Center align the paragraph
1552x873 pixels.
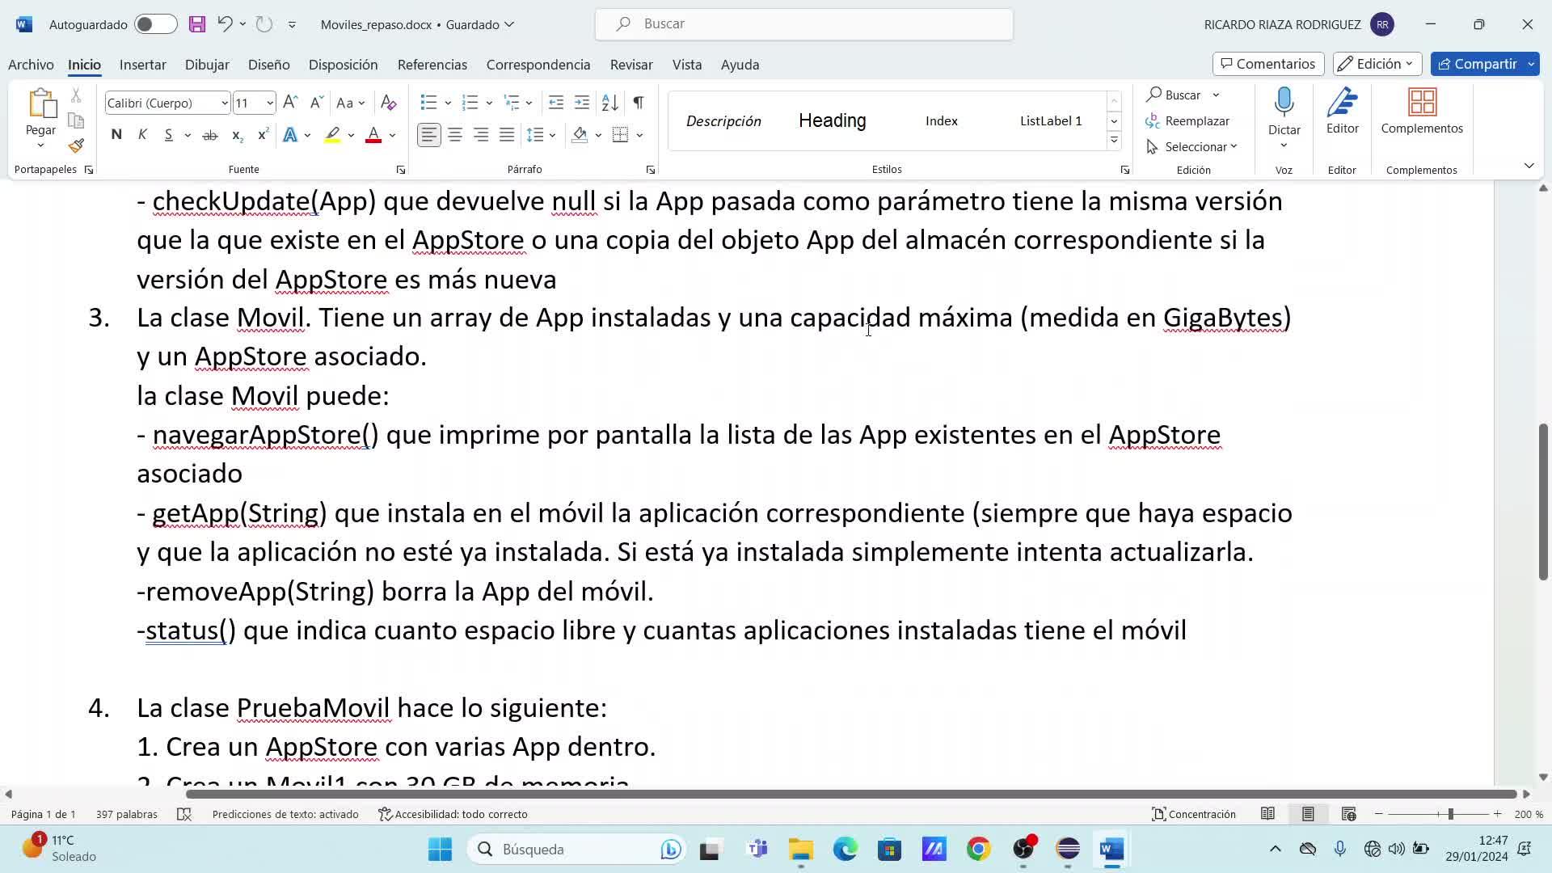pyautogui.click(x=455, y=135)
